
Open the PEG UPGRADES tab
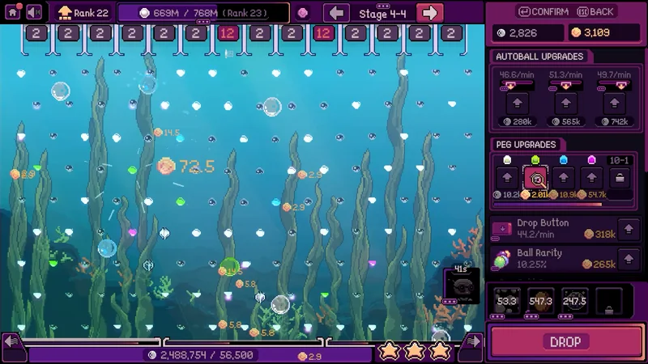click(x=526, y=145)
